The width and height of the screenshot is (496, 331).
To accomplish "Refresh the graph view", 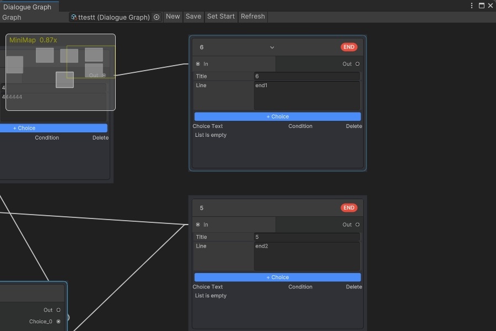I will 252,17.
